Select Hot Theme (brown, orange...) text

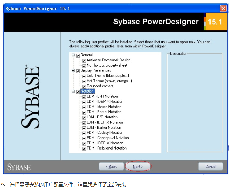pos(109,81)
